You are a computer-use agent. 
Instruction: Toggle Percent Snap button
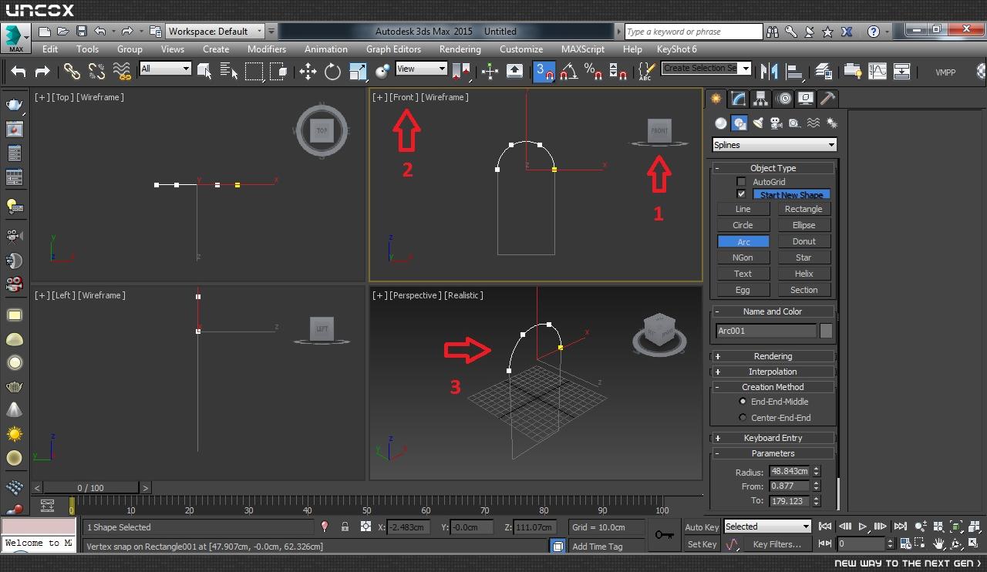pyautogui.click(x=593, y=72)
